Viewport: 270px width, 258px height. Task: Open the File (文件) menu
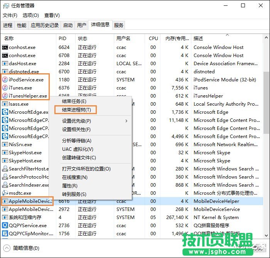point(10,15)
